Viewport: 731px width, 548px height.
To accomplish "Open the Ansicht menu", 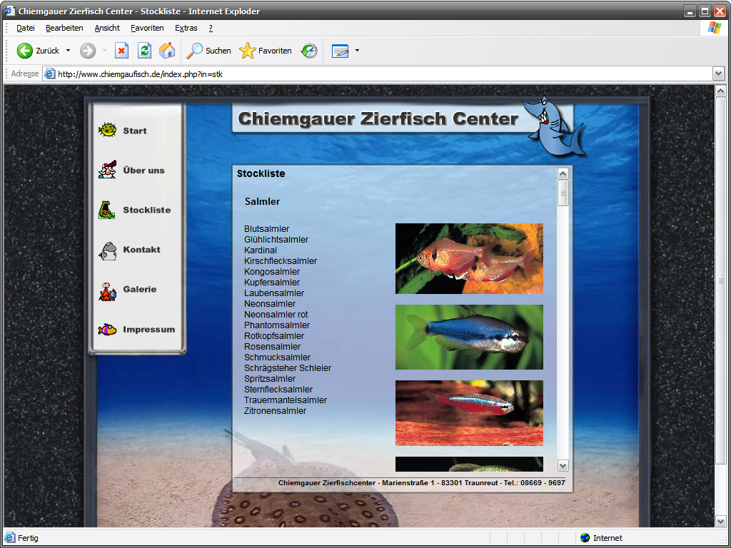I will (x=107, y=28).
